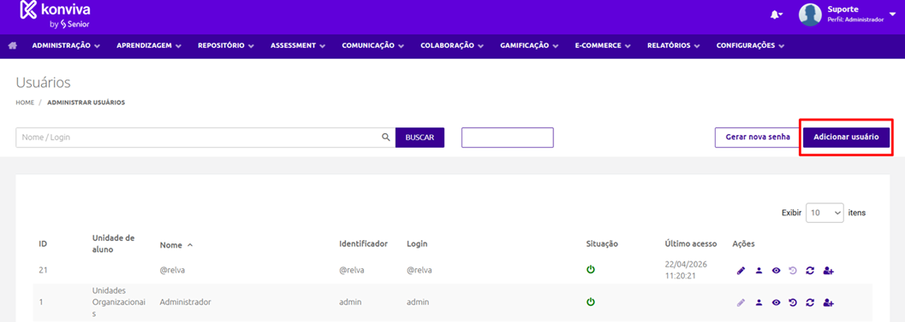Click add-user icon in Administrador row
905x322 pixels.
point(829,302)
